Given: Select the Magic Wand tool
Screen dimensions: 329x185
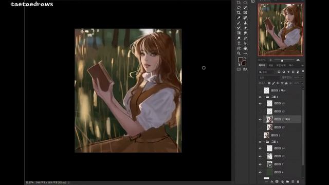Looking at the screenshot, I should coord(245,8).
